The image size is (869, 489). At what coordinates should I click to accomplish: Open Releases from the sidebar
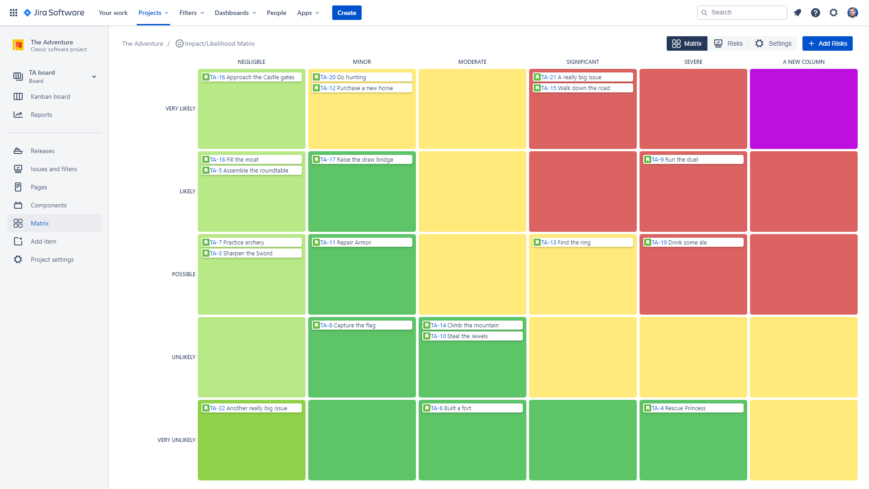pos(43,151)
